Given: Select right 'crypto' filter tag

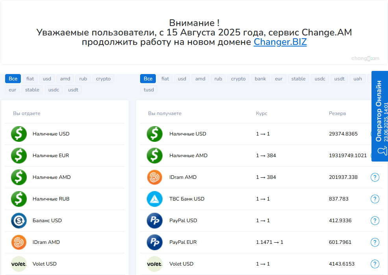Looking at the screenshot, I should [238, 79].
